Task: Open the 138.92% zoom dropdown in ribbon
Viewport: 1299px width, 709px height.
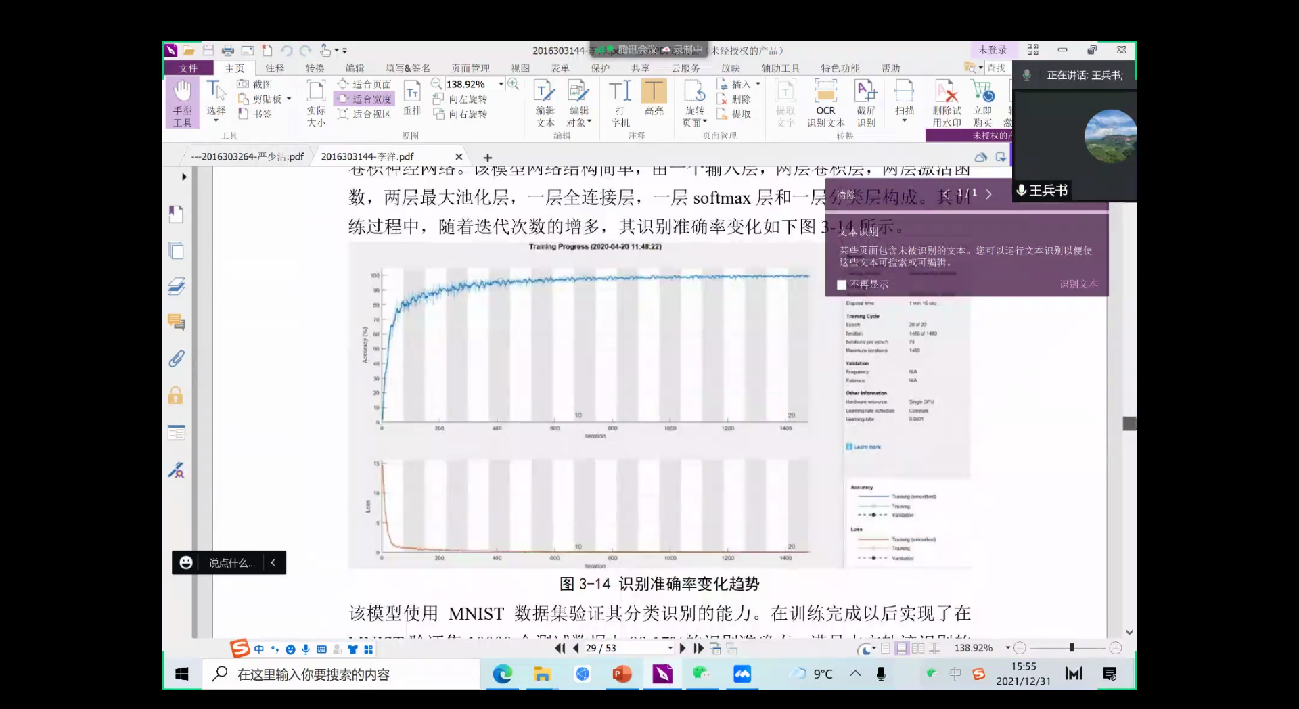Action: [x=501, y=84]
